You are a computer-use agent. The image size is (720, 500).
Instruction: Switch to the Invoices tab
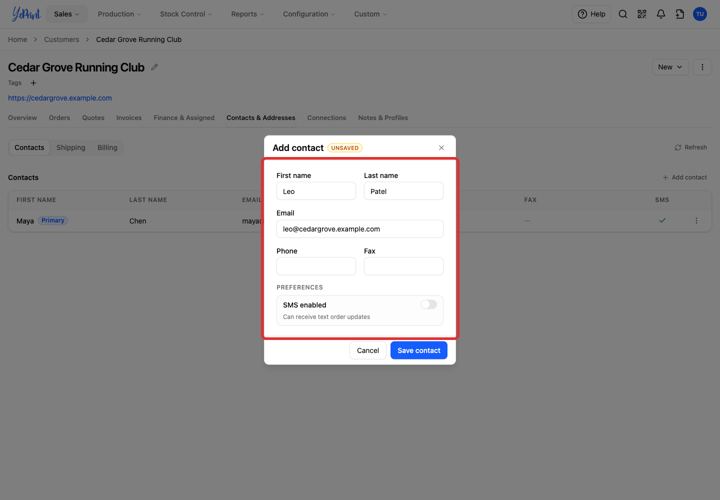129,118
